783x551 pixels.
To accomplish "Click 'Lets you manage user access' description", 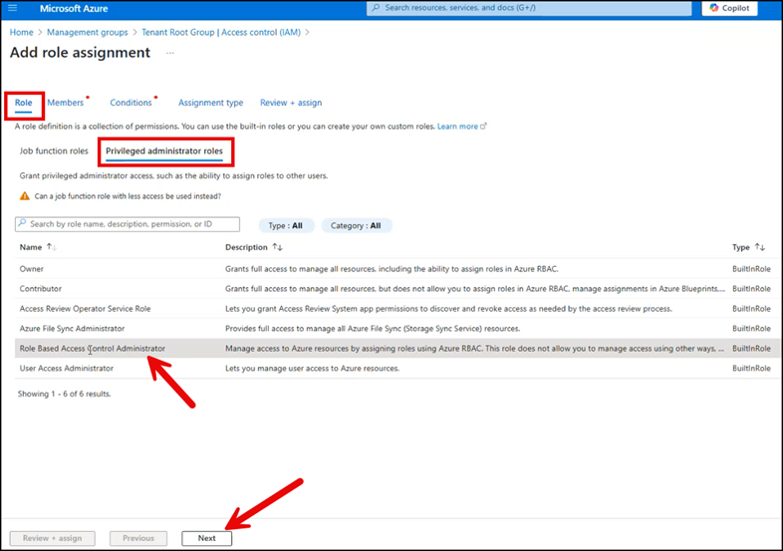I will (x=312, y=369).
